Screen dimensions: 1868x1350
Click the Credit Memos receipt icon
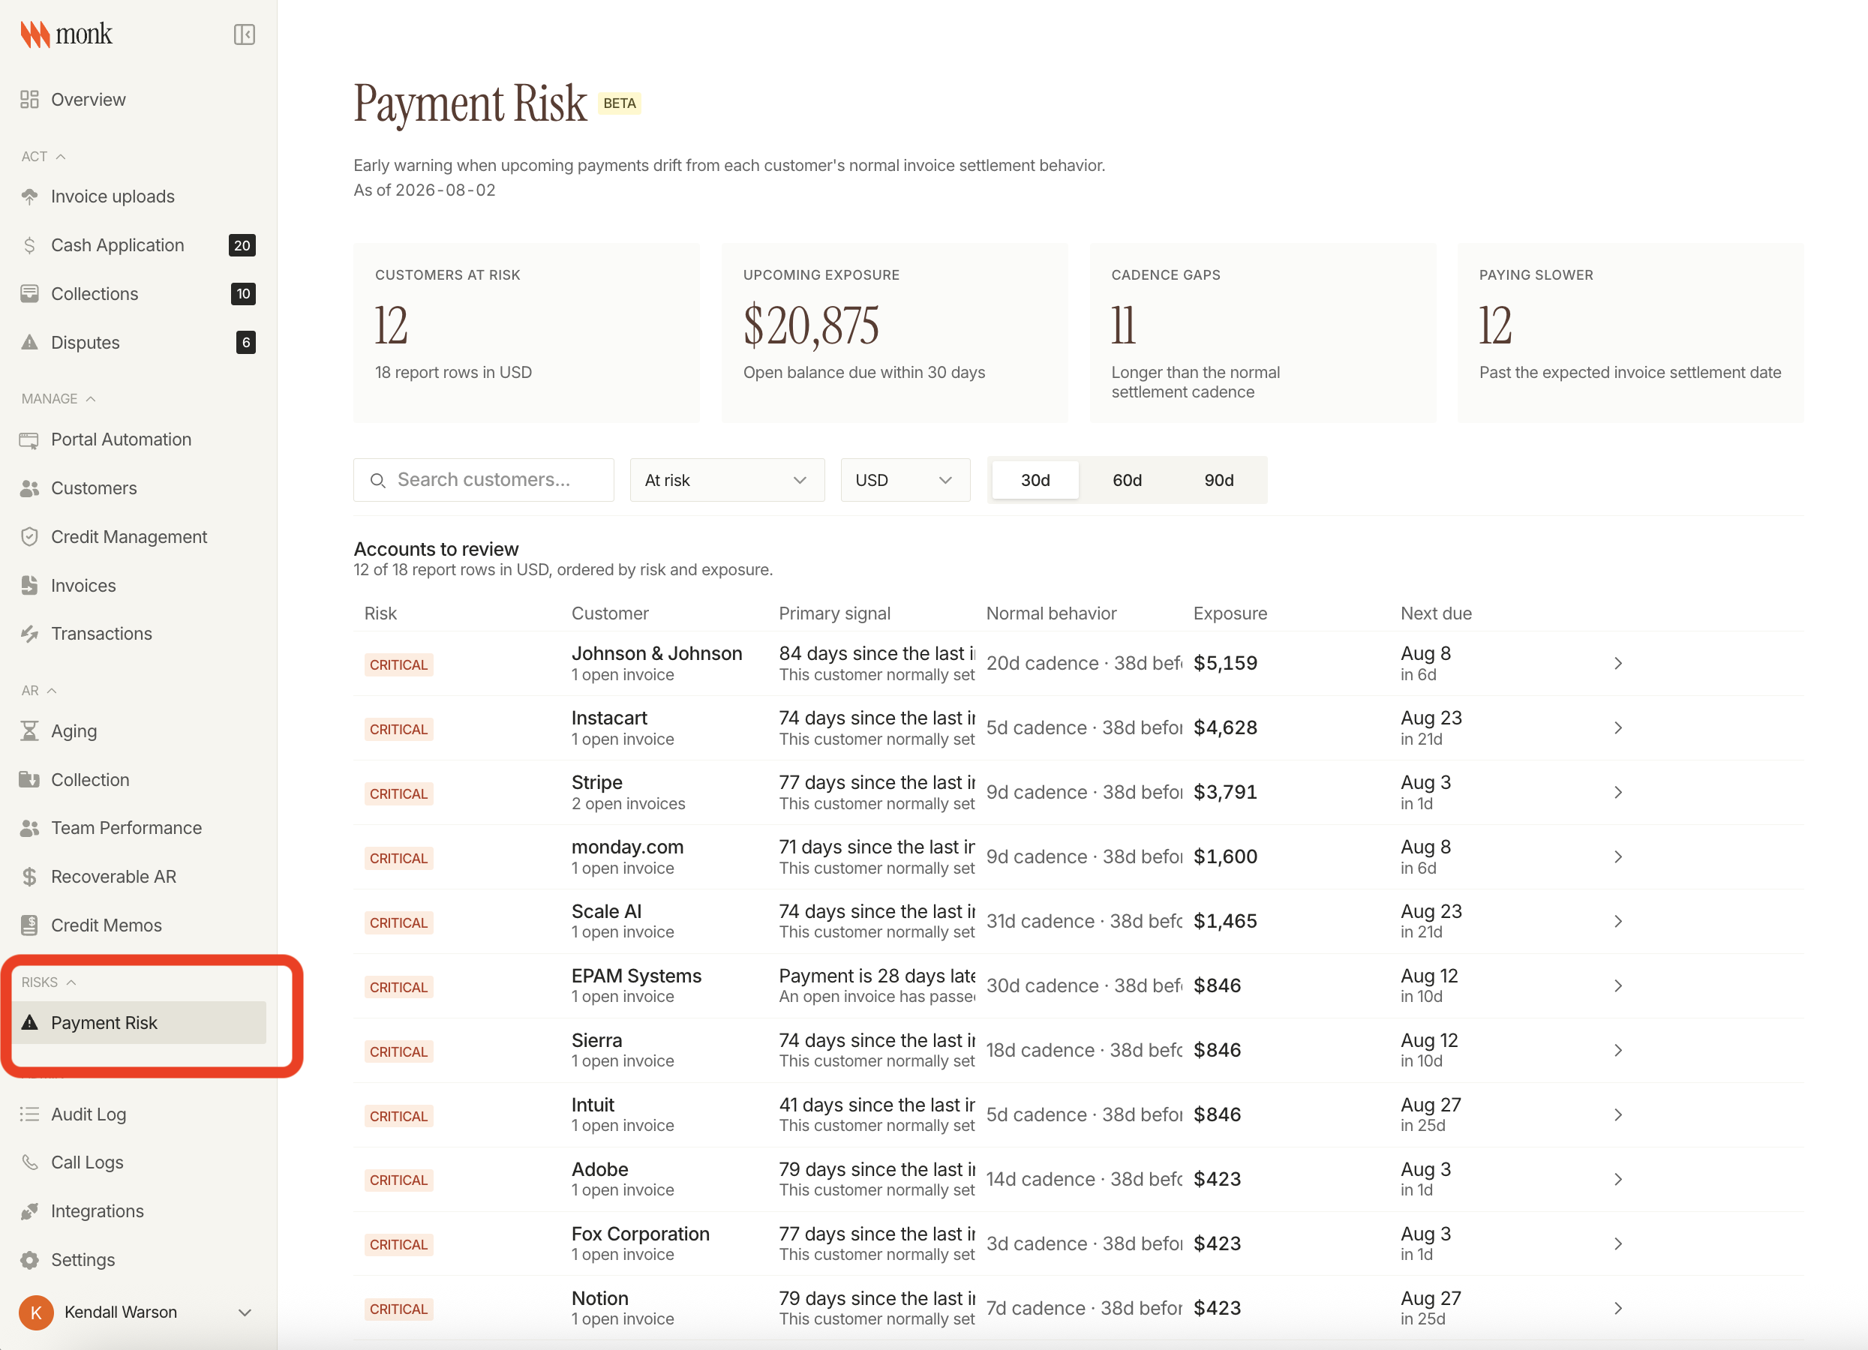[30, 925]
